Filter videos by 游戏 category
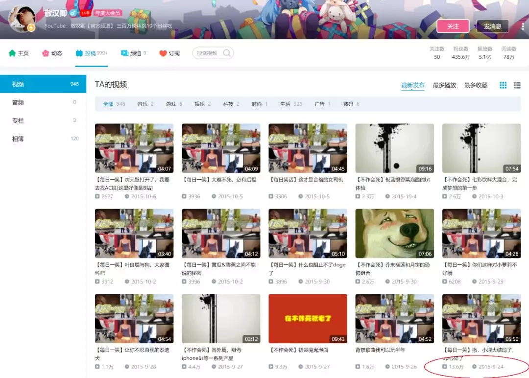The image size is (529, 378). pyautogui.click(x=170, y=104)
